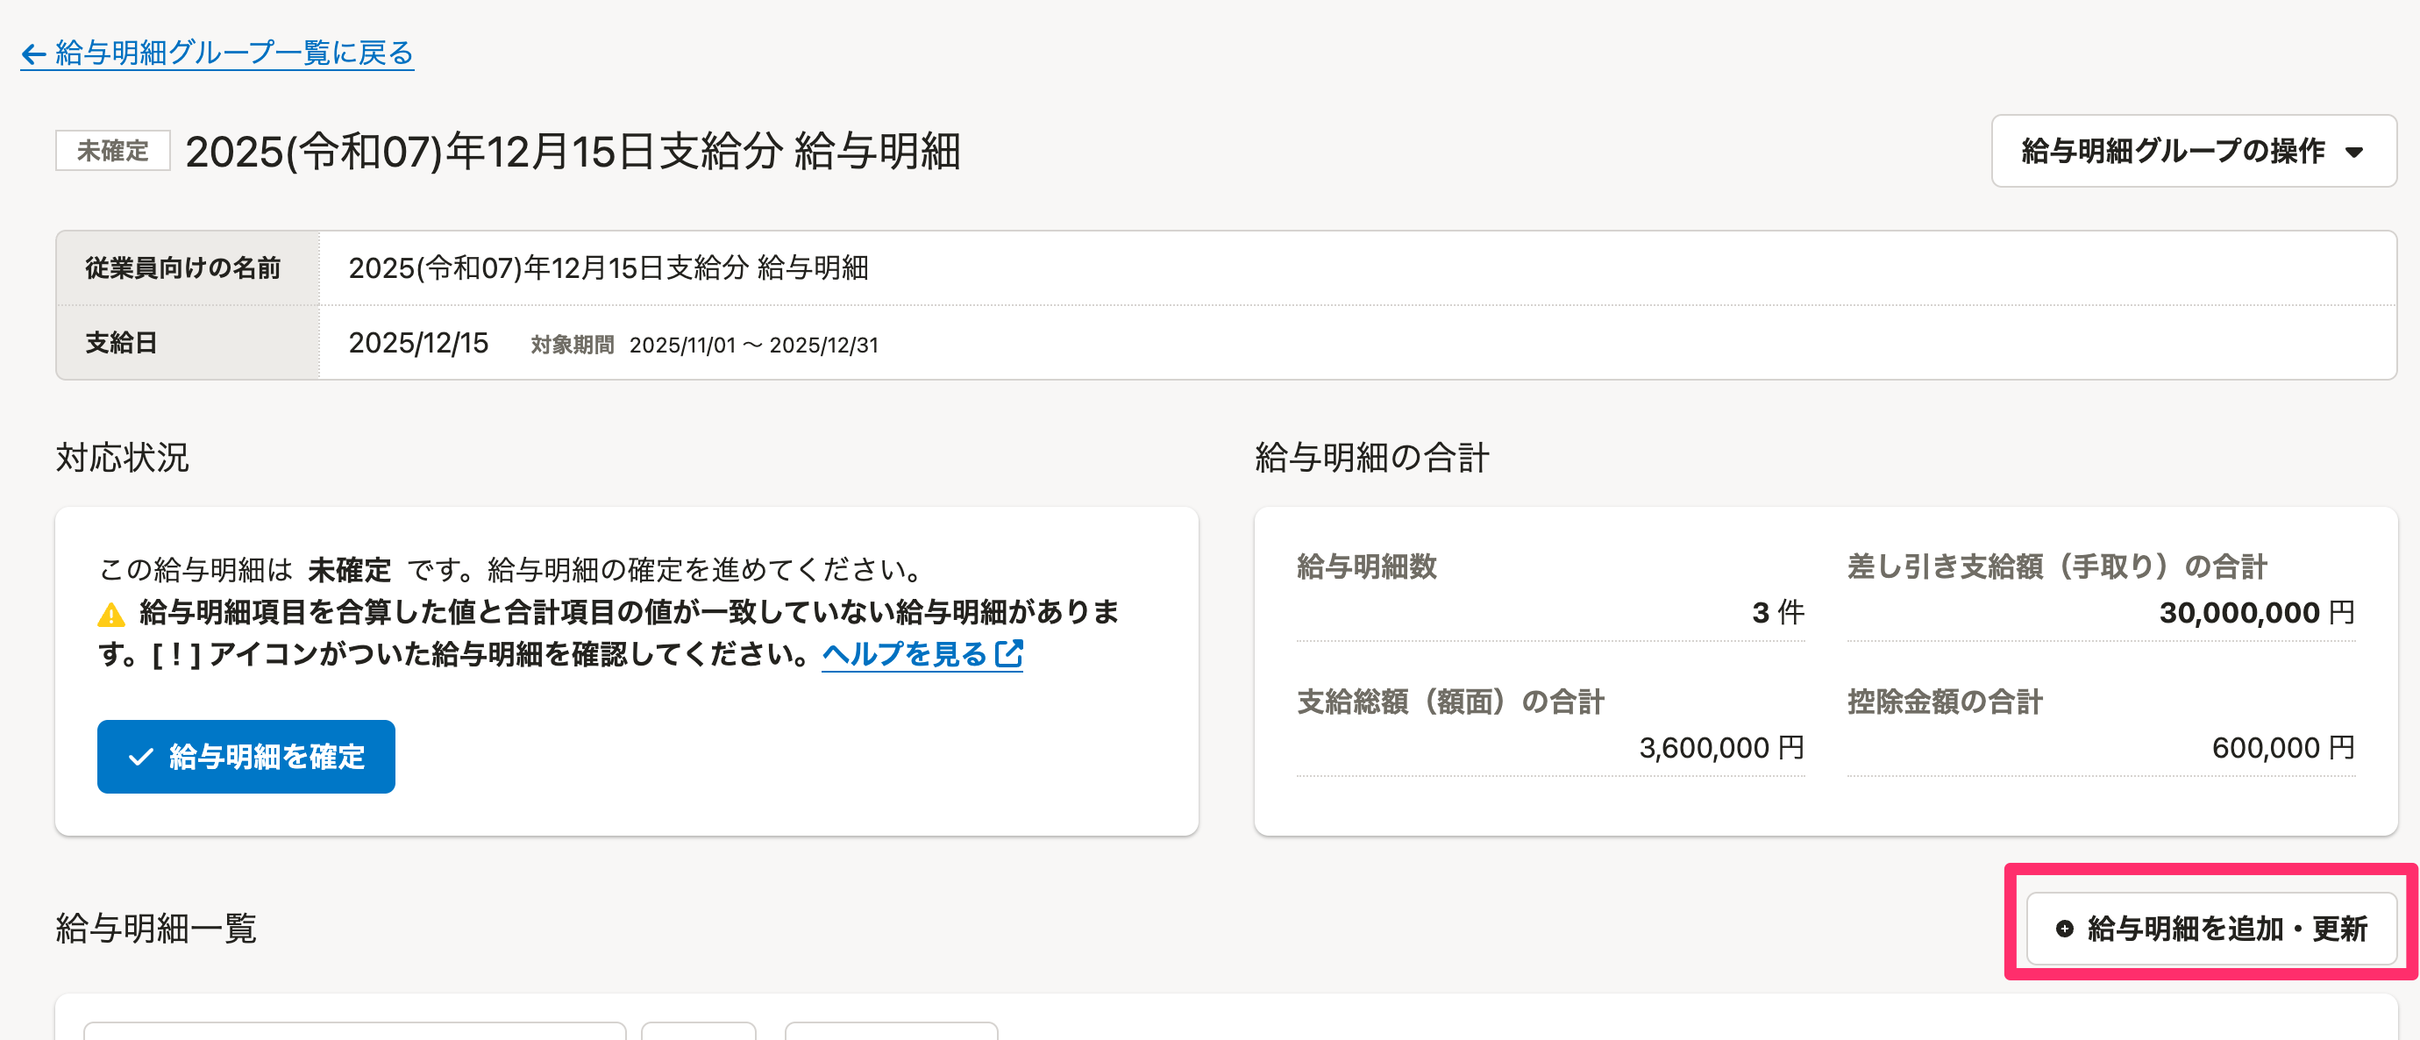This screenshot has height=1040, width=2420.
Task: Click the 対象期間 date range text
Action: tap(753, 345)
